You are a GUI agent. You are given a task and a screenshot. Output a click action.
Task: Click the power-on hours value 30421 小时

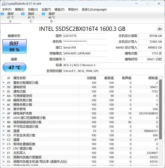click(150, 59)
